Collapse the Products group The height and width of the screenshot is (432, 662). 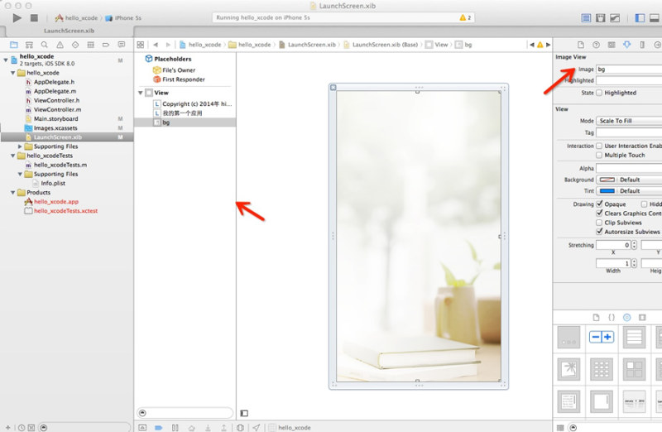[12, 193]
